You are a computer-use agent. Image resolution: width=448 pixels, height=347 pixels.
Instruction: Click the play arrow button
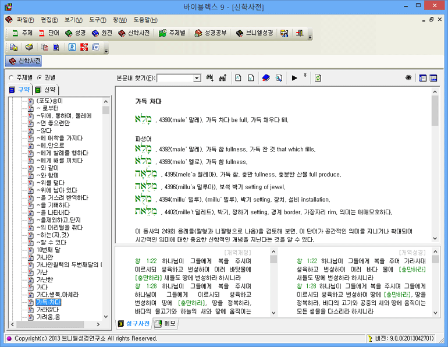click(294, 78)
